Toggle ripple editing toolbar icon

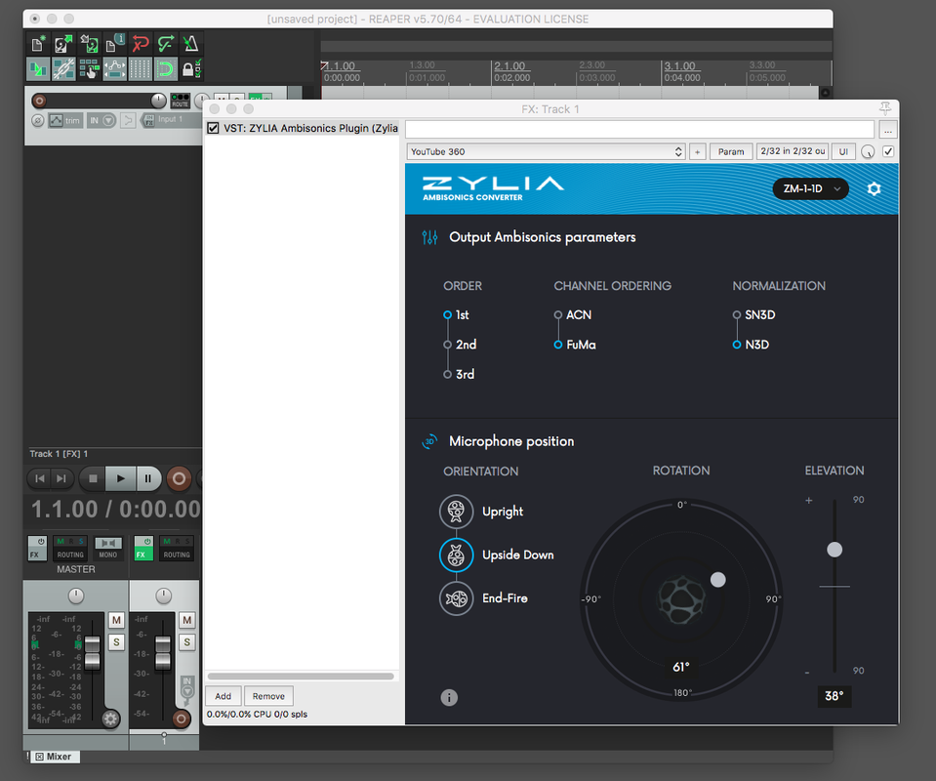click(x=89, y=69)
